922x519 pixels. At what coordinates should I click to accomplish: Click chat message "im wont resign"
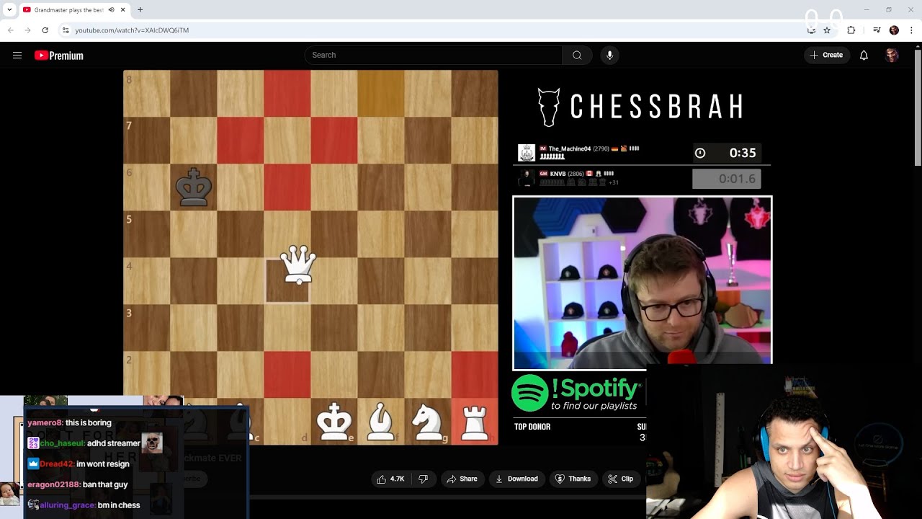(102, 464)
